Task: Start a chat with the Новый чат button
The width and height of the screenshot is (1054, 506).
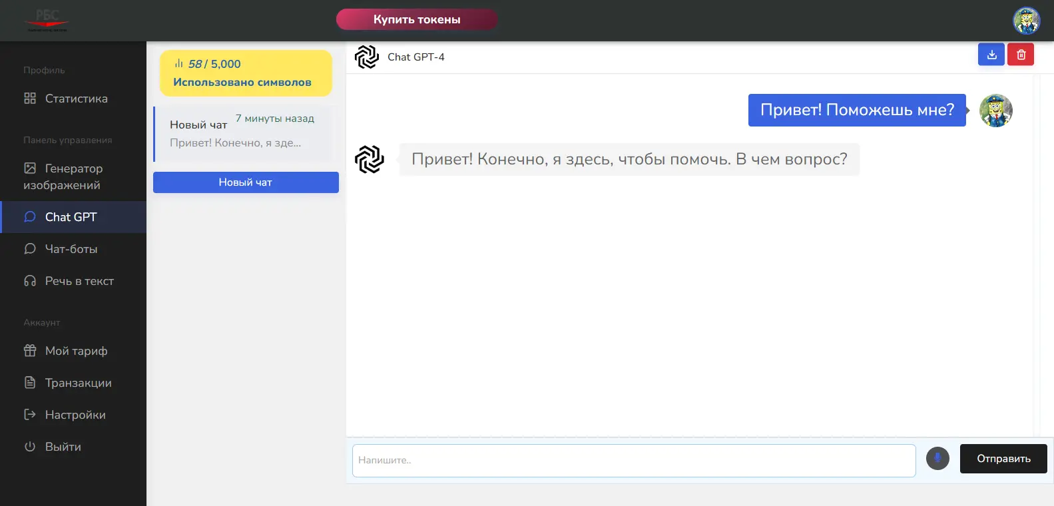Action: coord(246,182)
